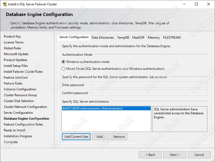Screen dimensions: 215x162
Task: Click the Enter password field
Action: pyautogui.click(x=149, y=85)
